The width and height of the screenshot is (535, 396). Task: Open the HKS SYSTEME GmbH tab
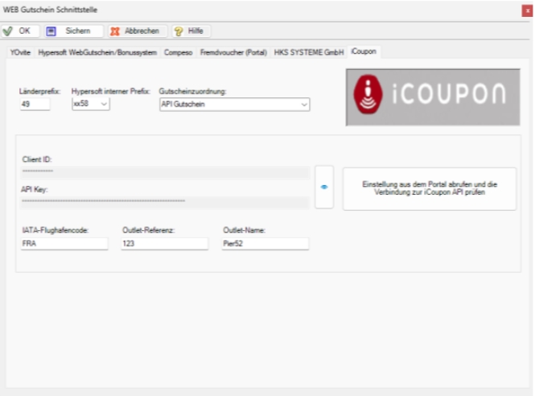[x=308, y=52]
